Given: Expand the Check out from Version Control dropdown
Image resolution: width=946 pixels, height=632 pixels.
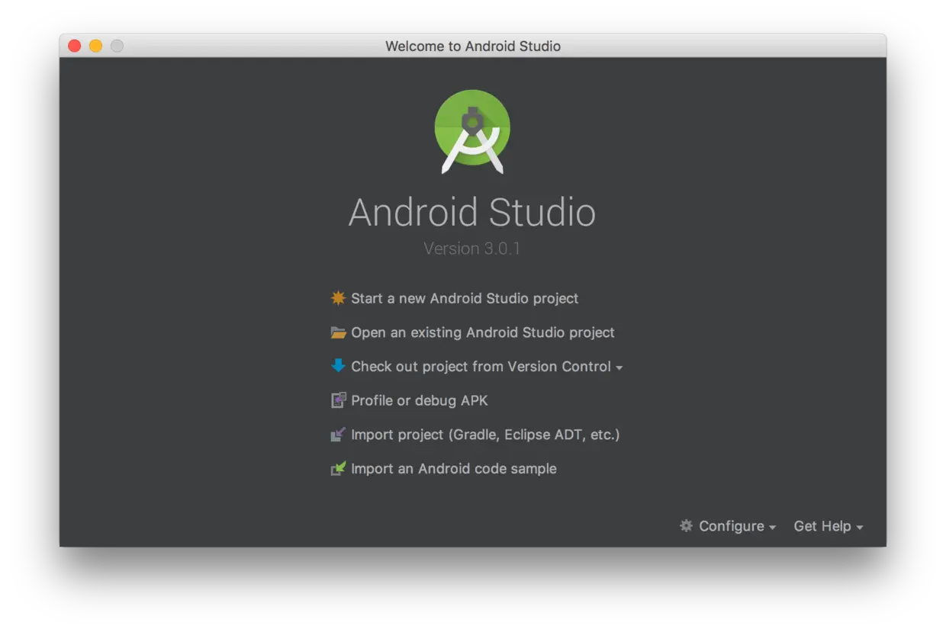Looking at the screenshot, I should (618, 367).
